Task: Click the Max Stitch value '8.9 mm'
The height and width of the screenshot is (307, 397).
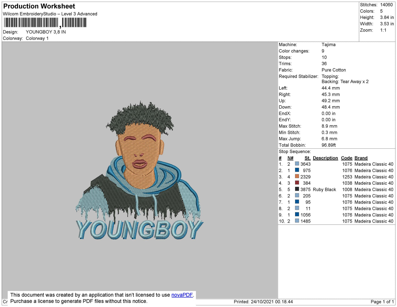Action: pos(329,126)
